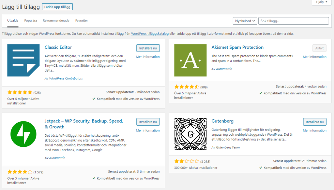This screenshot has width=334, height=190.
Task: Click the Gutenberg plugin logo icon
Action: [x=190, y=134]
